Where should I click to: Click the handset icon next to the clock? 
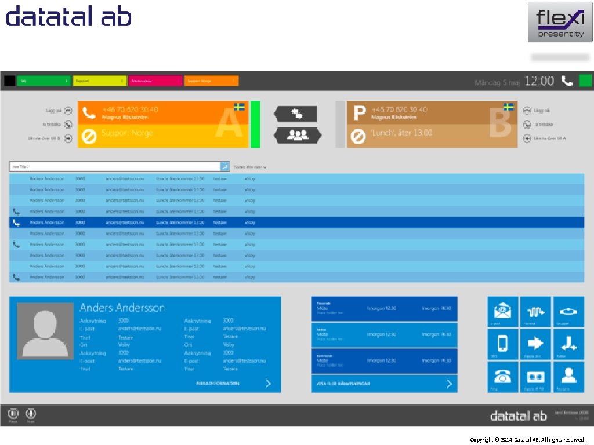pyautogui.click(x=567, y=81)
